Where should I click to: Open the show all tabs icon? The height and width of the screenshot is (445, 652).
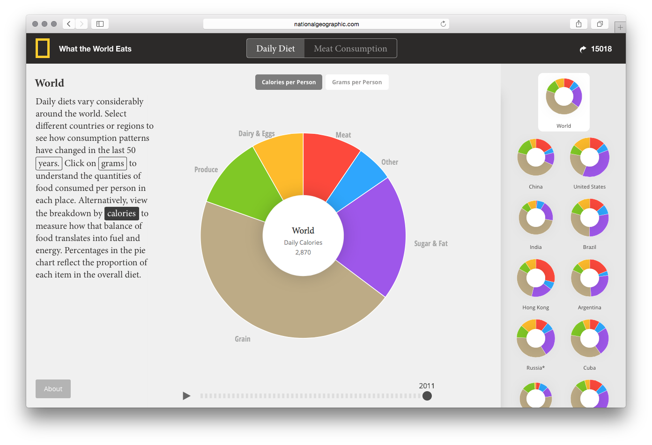tap(600, 24)
